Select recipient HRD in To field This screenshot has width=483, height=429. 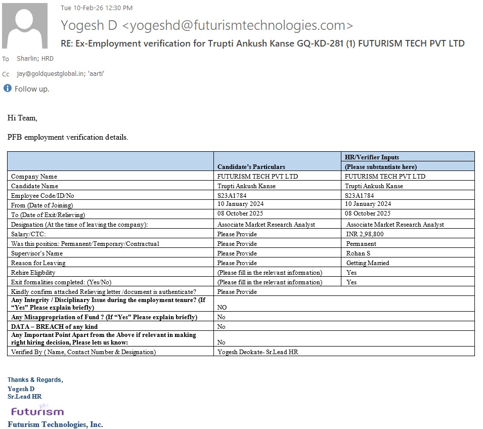click(x=48, y=59)
